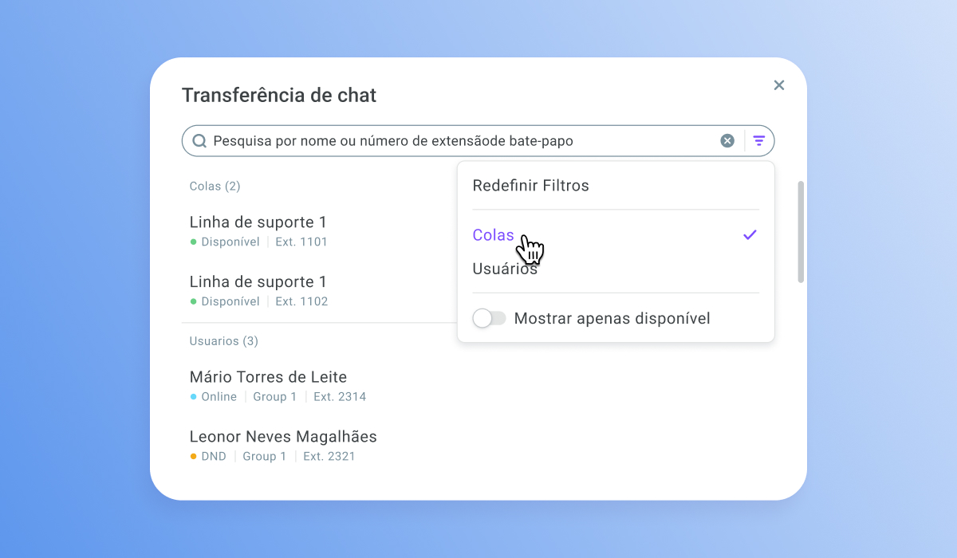Click the Colas (2) section header
Image resolution: width=957 pixels, height=558 pixels.
[x=215, y=186]
